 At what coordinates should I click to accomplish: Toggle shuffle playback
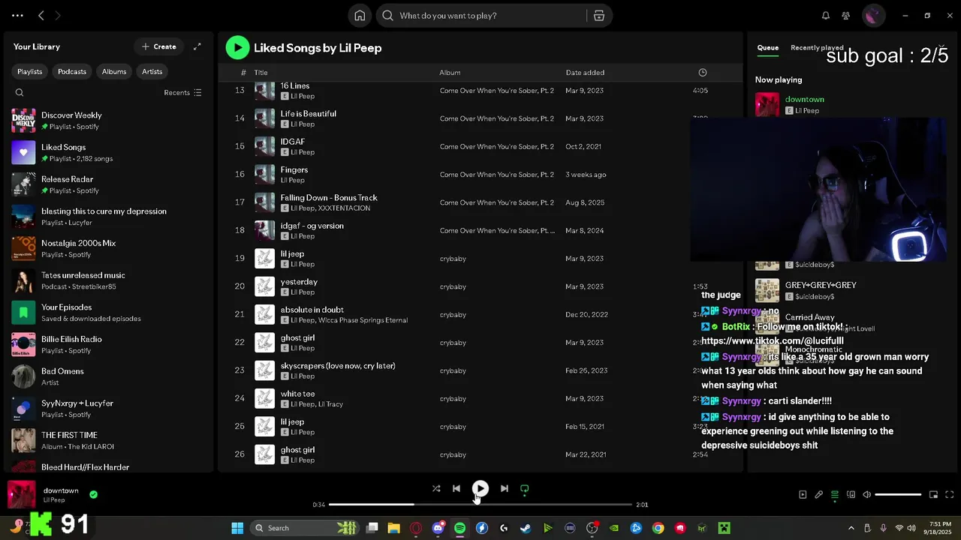click(436, 488)
